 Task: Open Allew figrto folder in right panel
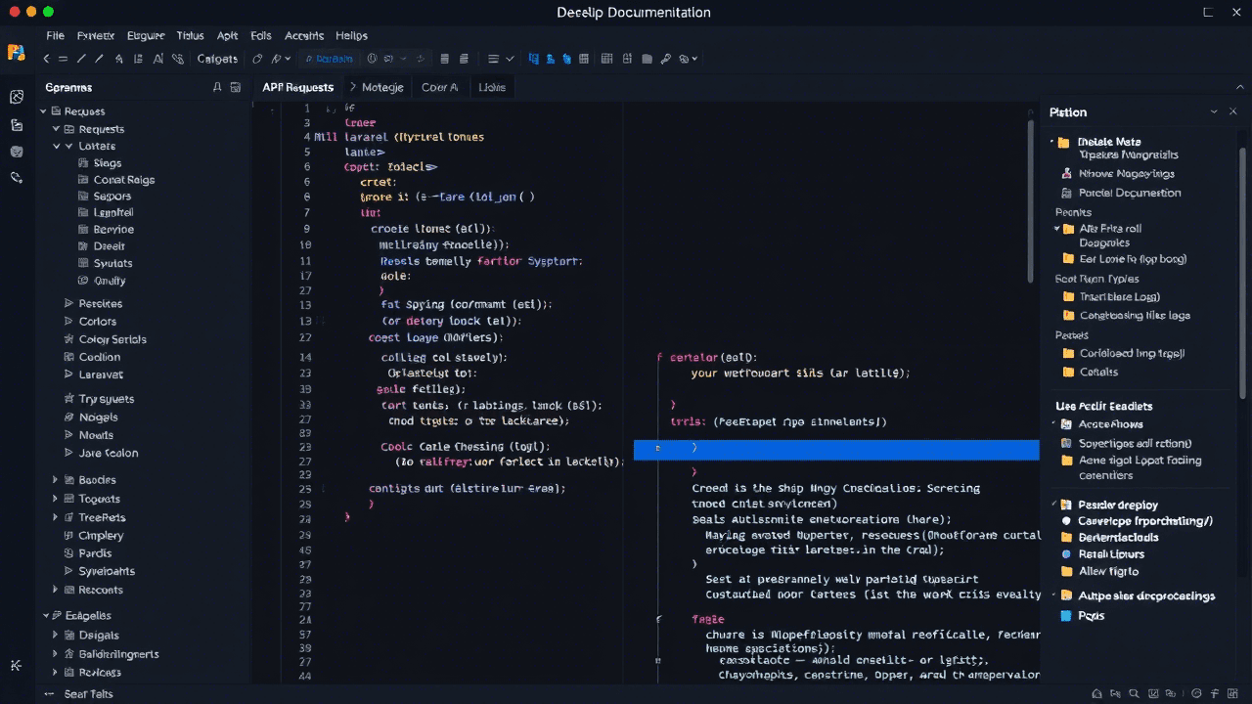(1108, 571)
